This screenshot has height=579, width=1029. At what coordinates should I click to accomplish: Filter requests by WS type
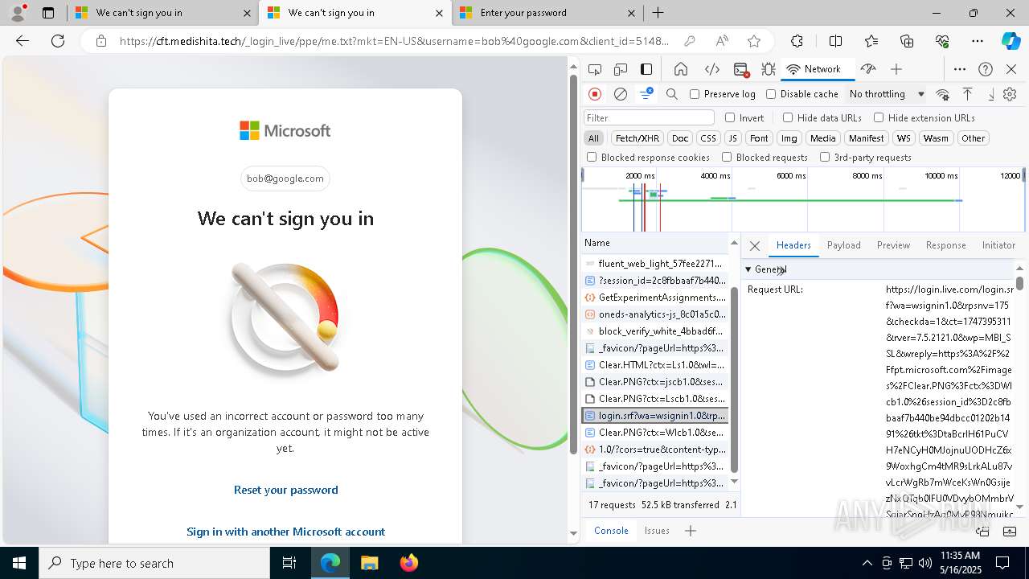pos(904,138)
